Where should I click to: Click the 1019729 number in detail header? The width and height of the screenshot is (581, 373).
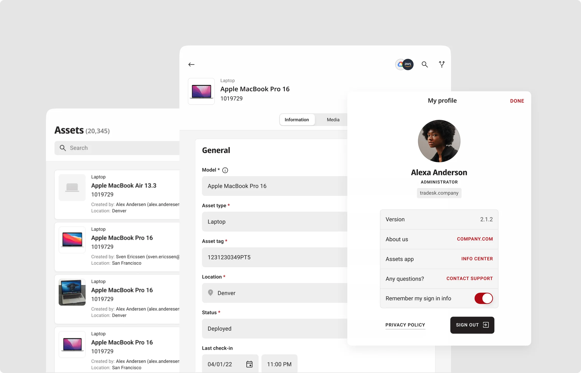click(231, 98)
